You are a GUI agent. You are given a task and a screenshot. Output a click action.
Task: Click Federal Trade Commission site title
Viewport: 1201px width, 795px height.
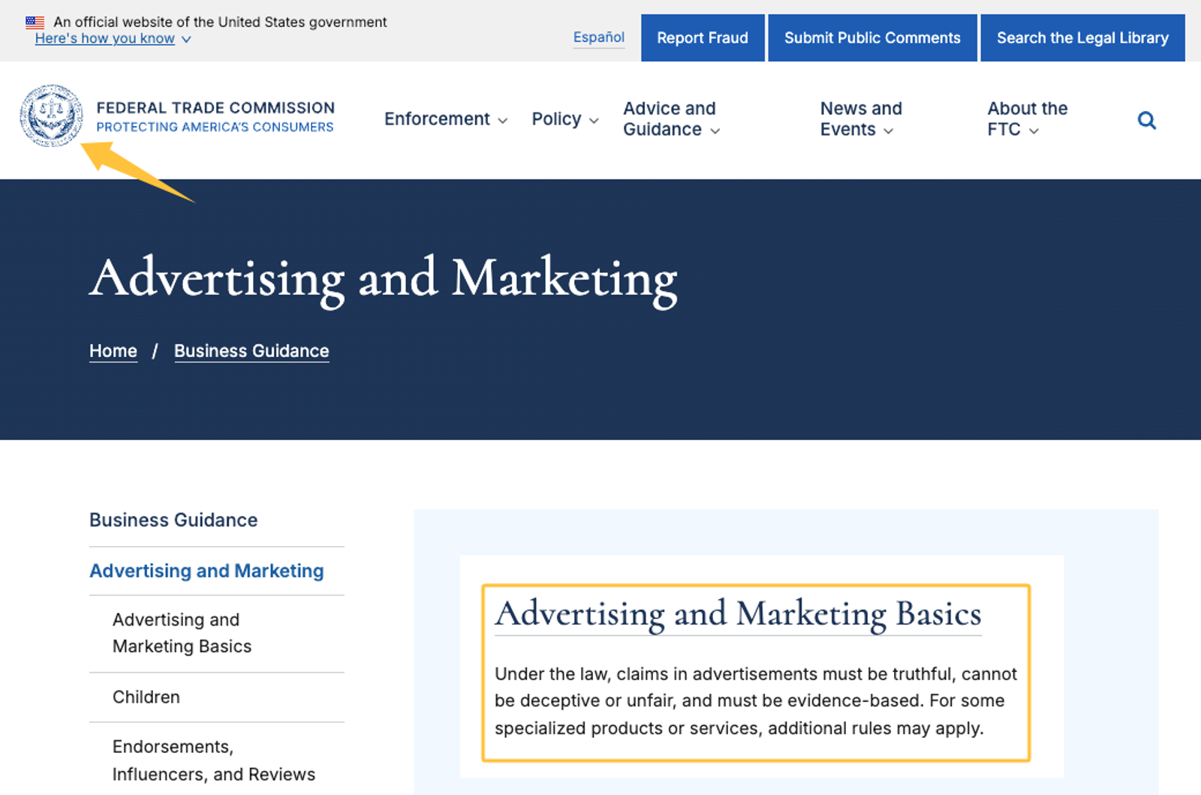[215, 107]
